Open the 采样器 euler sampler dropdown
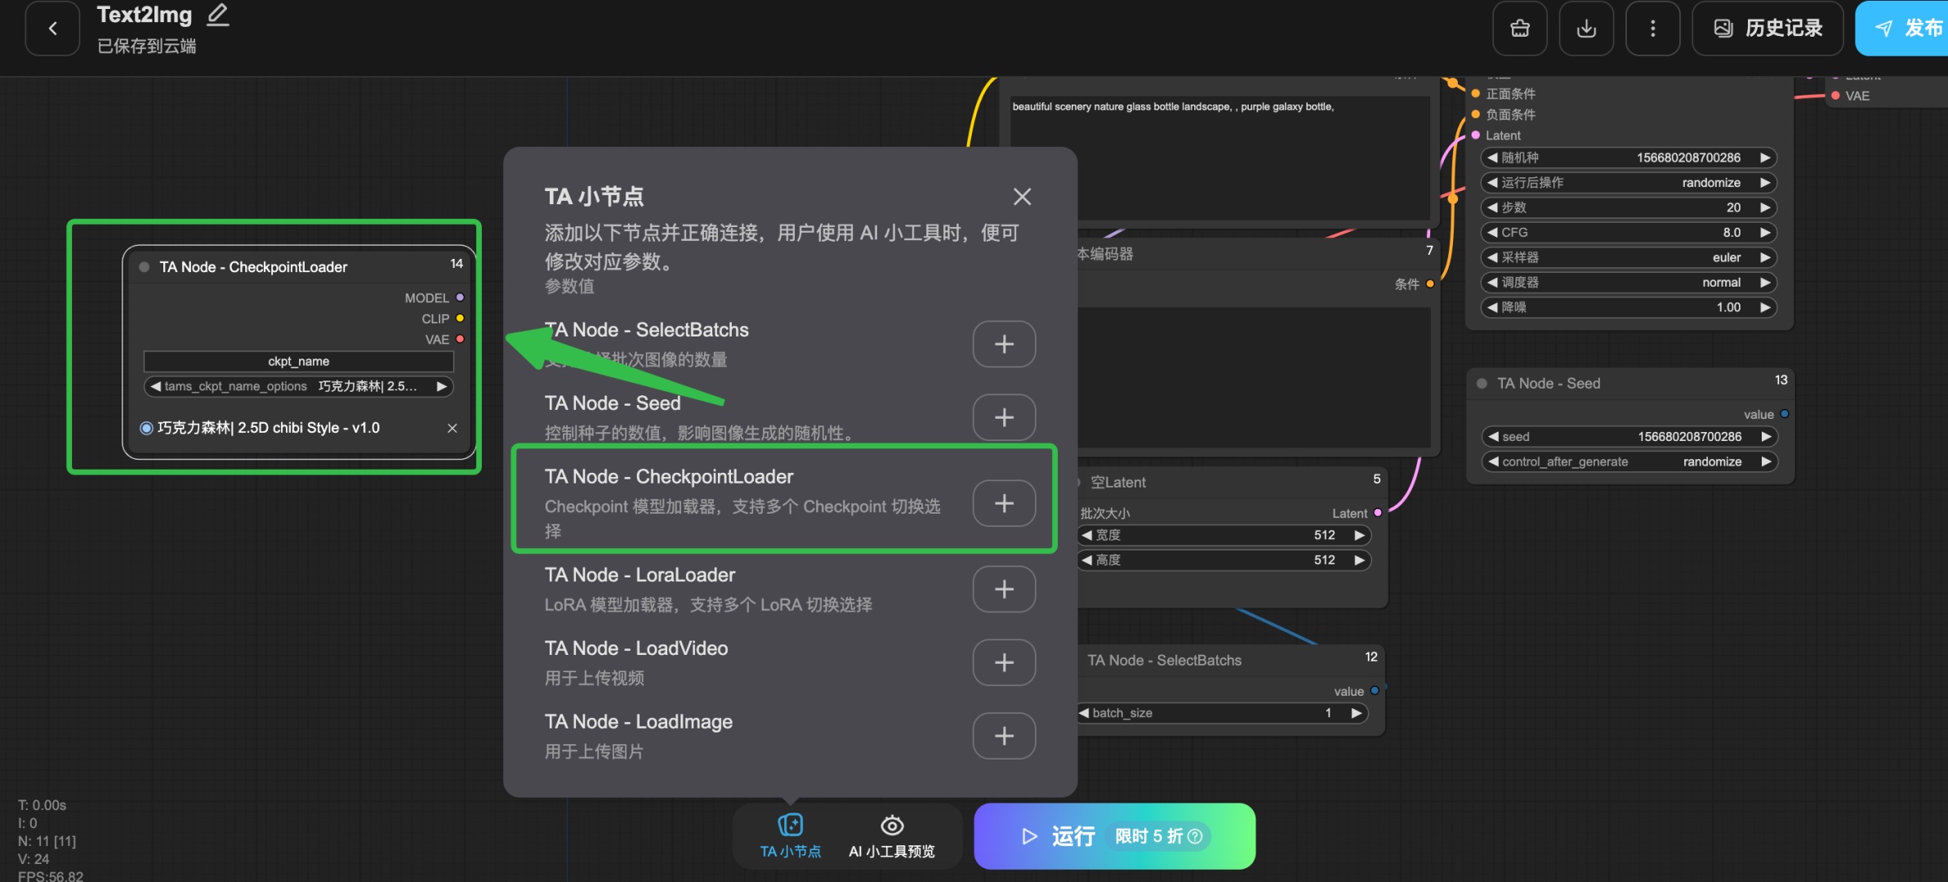The height and width of the screenshot is (882, 1948). coord(1629,257)
